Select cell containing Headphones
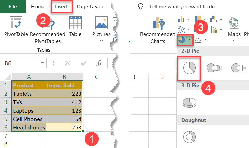 29,128
